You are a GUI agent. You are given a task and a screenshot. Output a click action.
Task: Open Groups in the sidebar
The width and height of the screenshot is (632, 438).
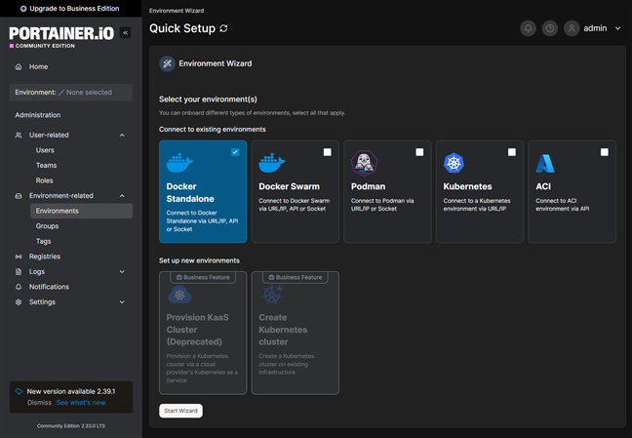coord(47,226)
